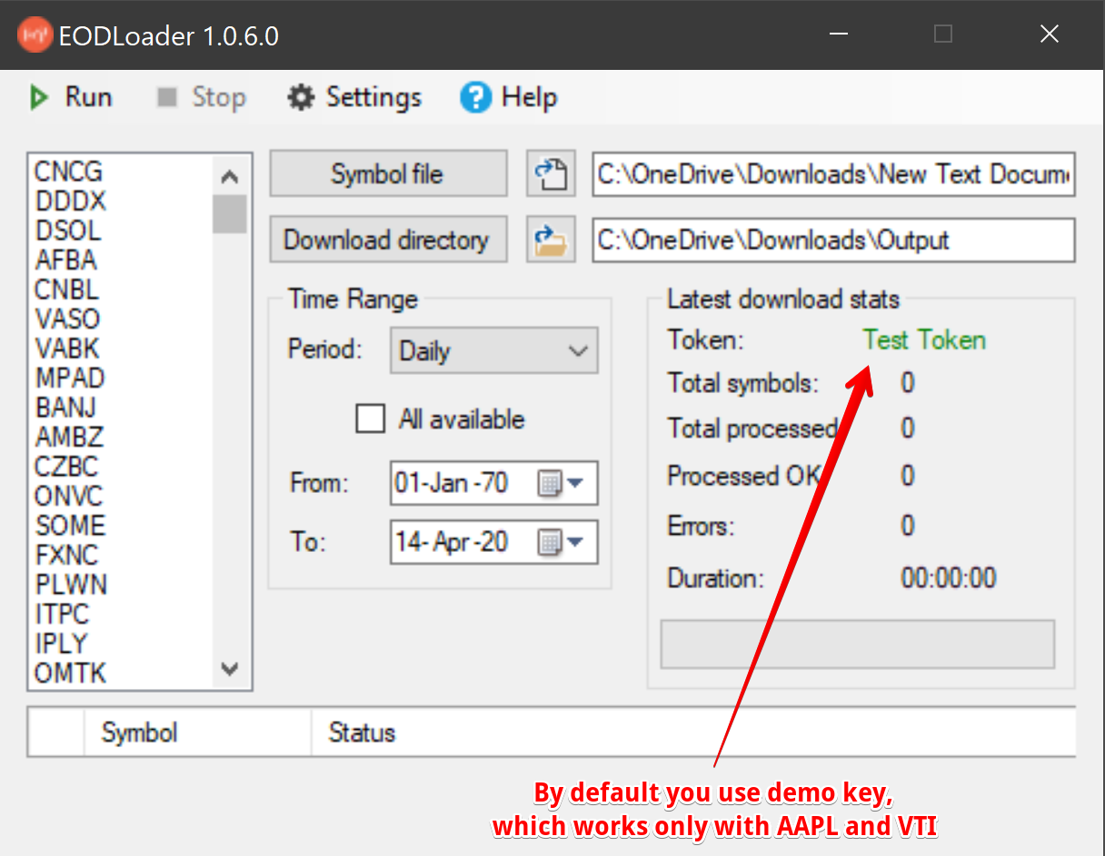Select VASO in the symbol list
The image size is (1105, 856).
point(67,319)
